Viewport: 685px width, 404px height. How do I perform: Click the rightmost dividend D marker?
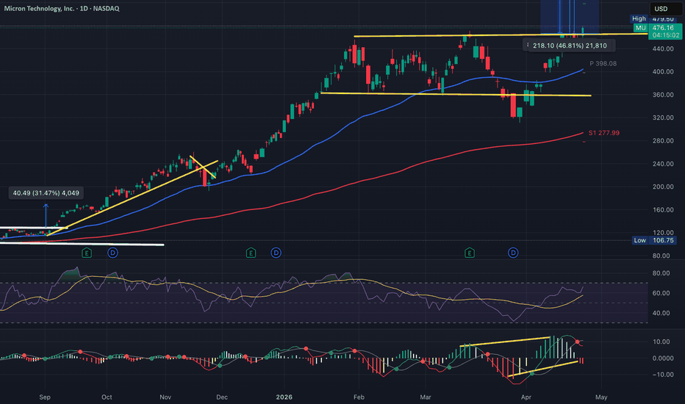click(513, 253)
